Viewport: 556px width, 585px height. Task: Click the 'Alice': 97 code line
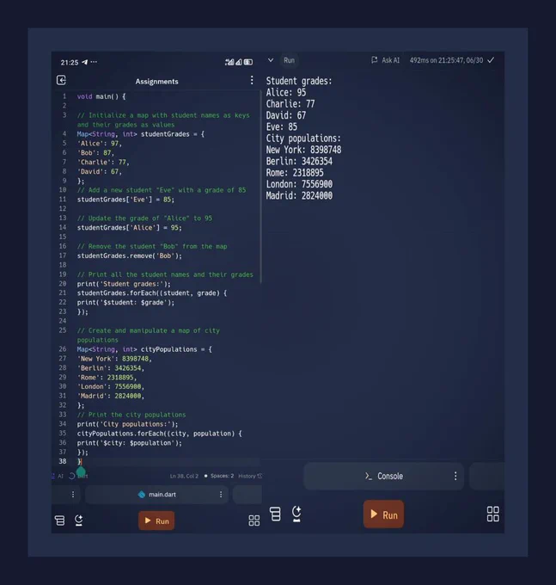100,144
